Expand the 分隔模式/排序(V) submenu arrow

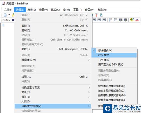coord(89,106)
